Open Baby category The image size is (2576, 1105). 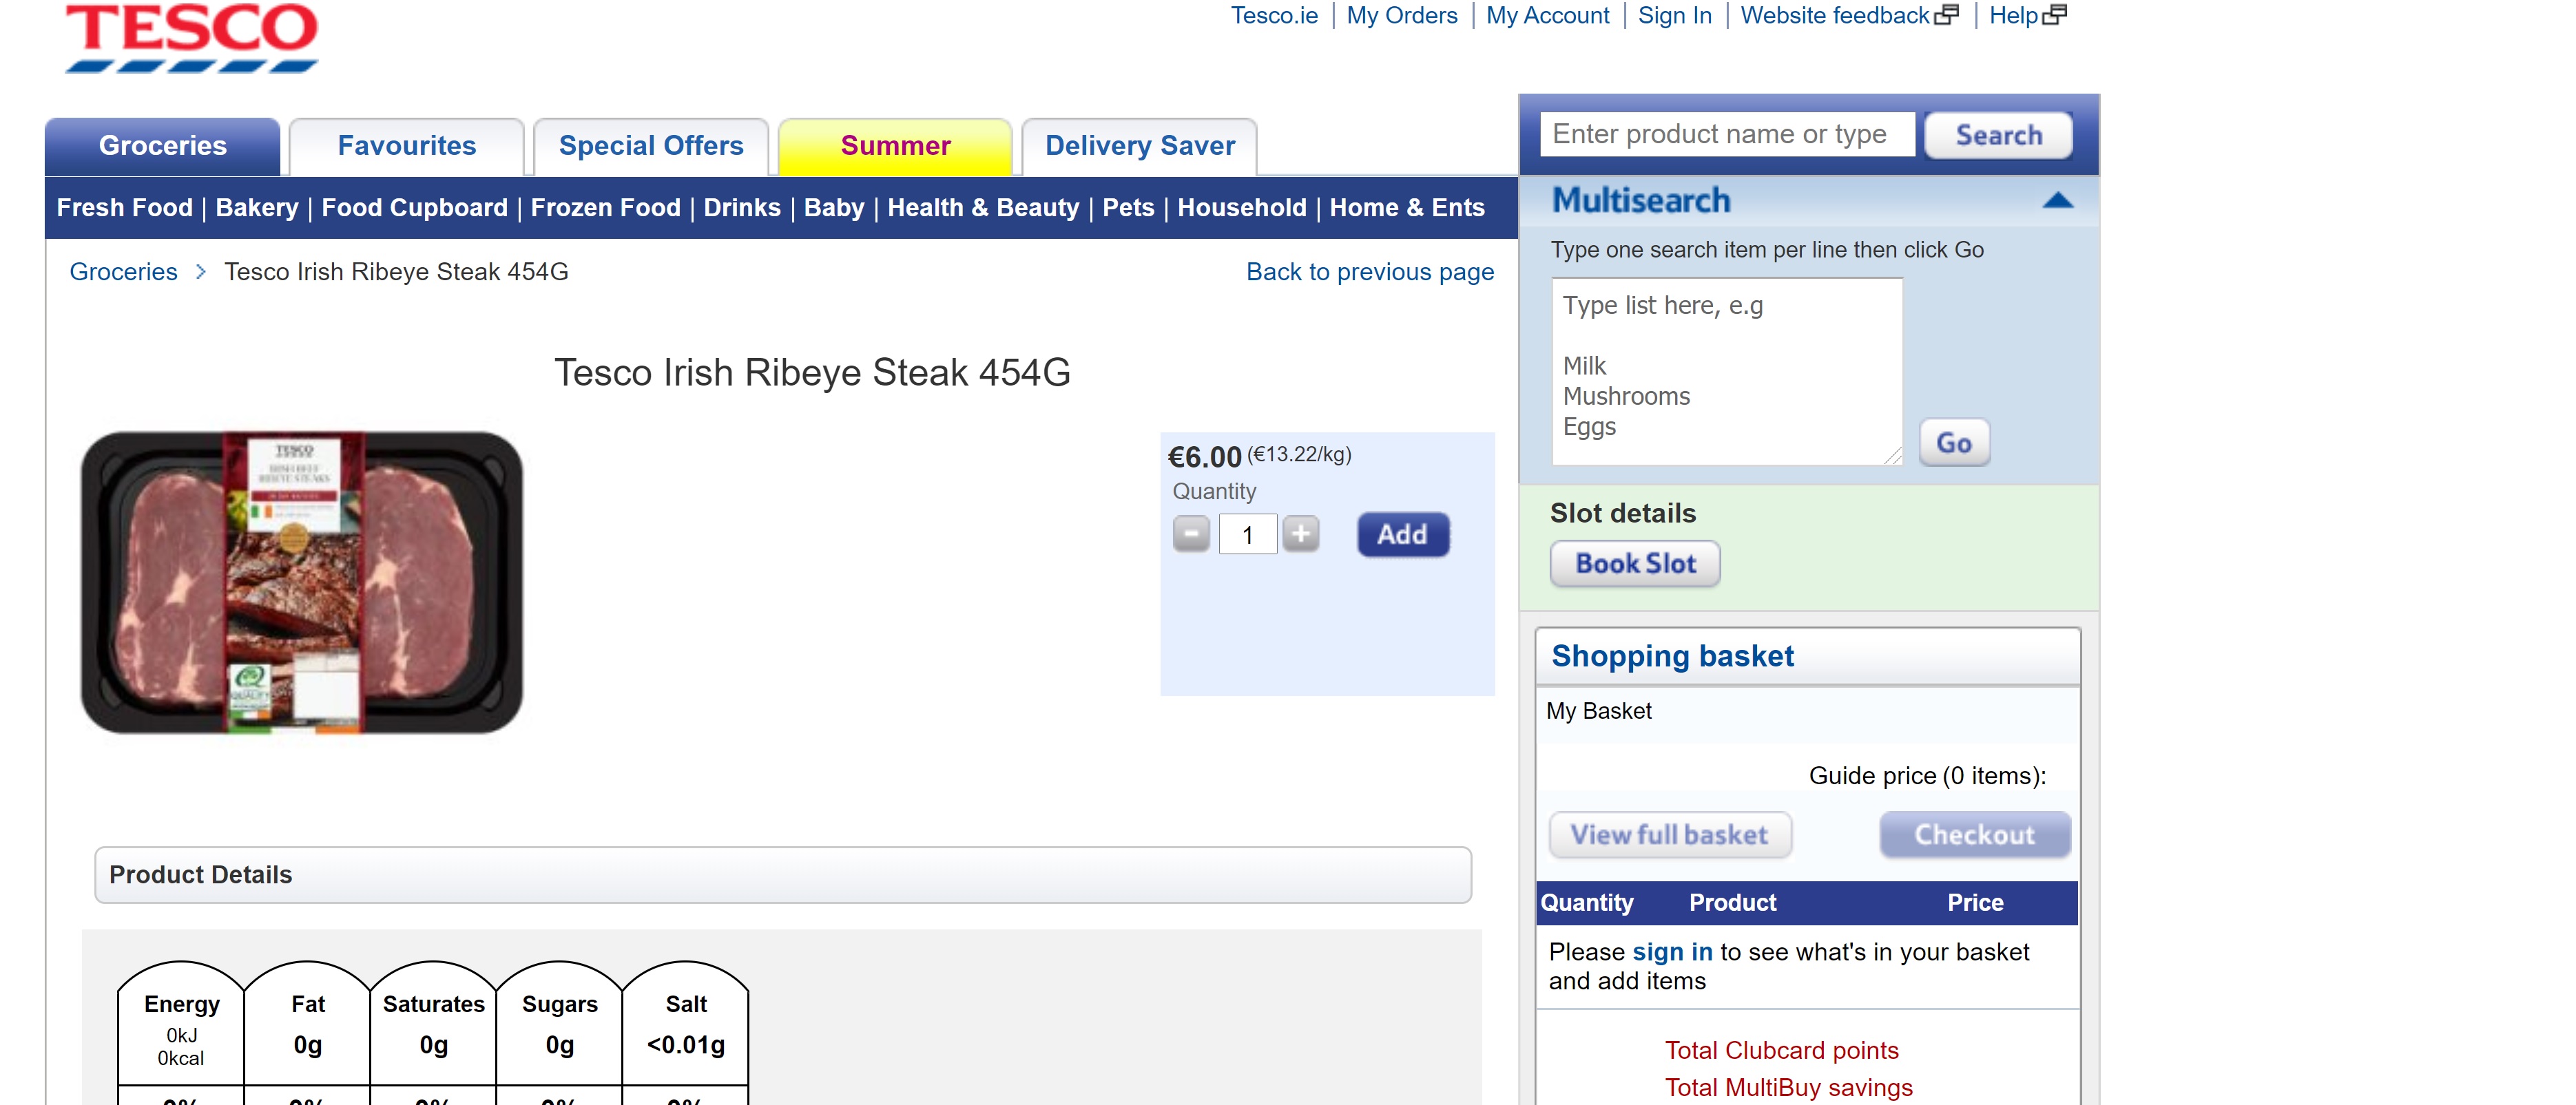click(834, 208)
